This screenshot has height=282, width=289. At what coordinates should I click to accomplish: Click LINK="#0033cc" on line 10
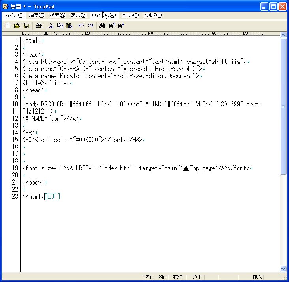click(120, 104)
